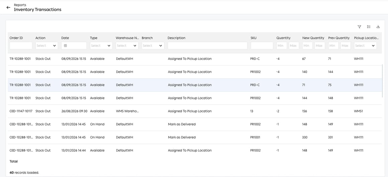Click the 40 records loaded text
The height and width of the screenshot is (177, 388).
tap(24, 173)
